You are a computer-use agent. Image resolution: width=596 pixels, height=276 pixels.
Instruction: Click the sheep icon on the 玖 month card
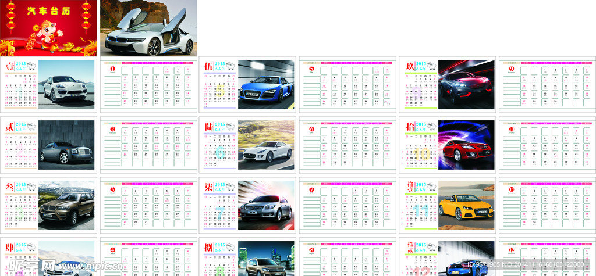point(431,66)
